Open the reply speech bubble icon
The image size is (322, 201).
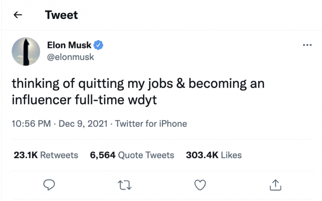point(49,185)
